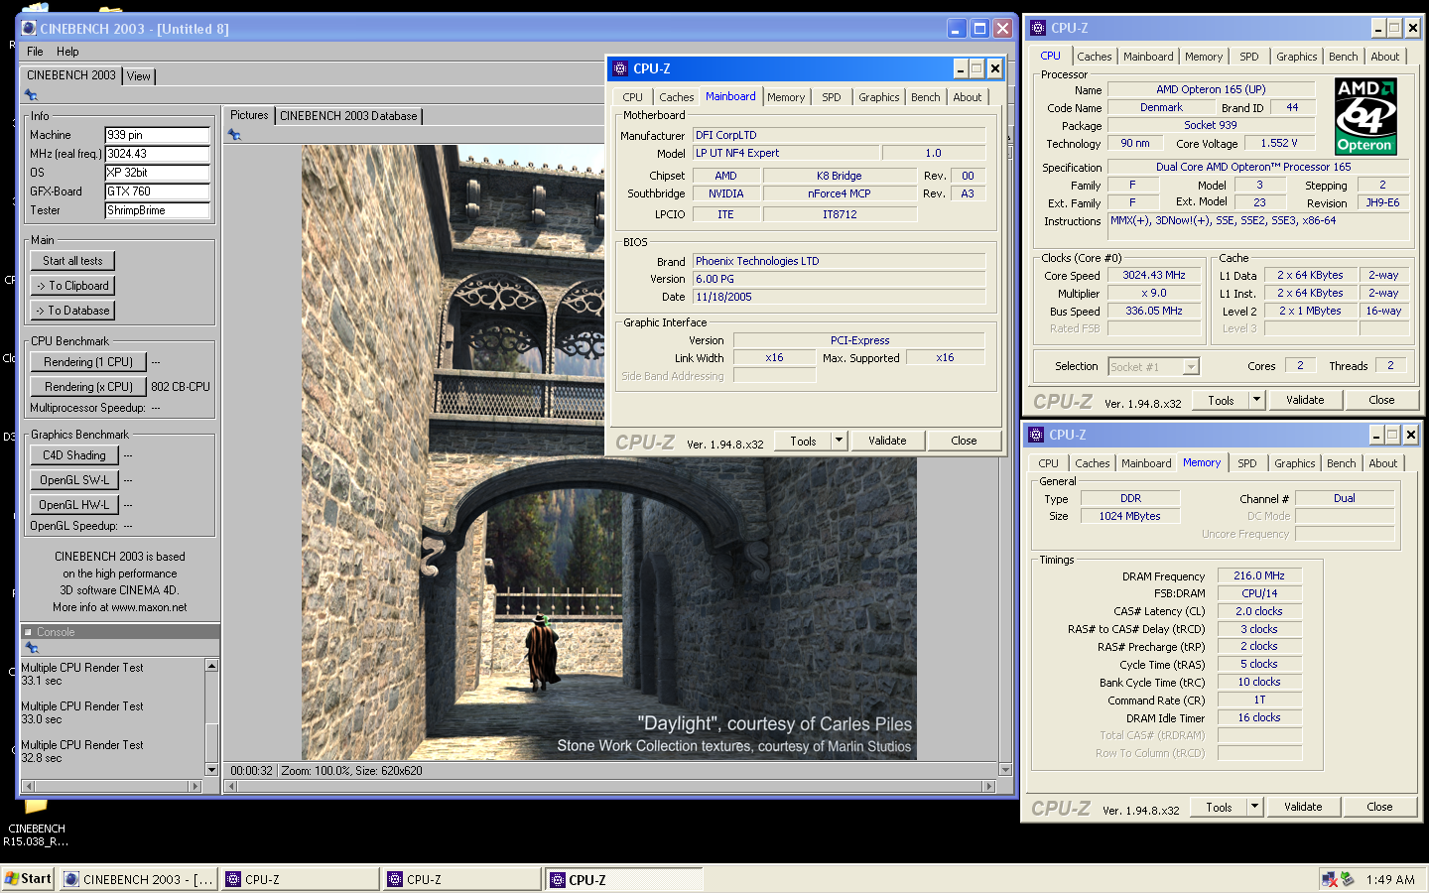Open the Tools dropdown arrow in Memory CPU-Z window
This screenshot has height=893, width=1429.
(1254, 807)
